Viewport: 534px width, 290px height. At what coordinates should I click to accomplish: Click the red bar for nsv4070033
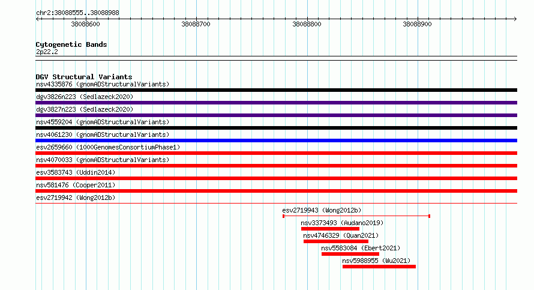click(276, 166)
